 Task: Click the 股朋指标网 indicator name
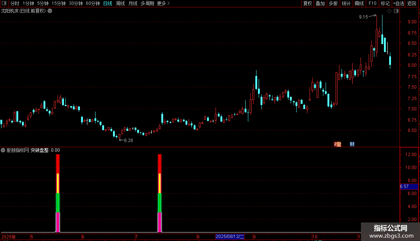[x=18, y=150]
